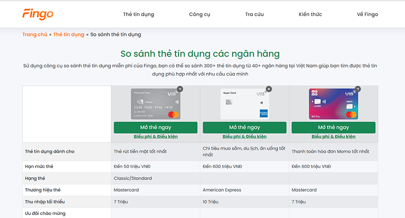The width and height of the screenshot is (405, 218).
Task: Click Mở thẻ ngay for MoMo VIB card
Action: click(x=334, y=127)
